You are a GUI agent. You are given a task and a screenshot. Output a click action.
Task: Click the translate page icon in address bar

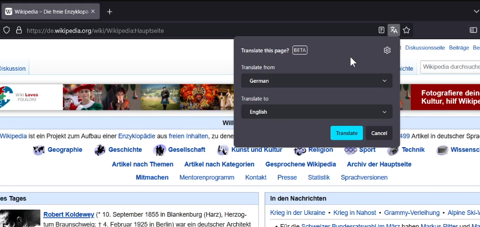click(394, 30)
